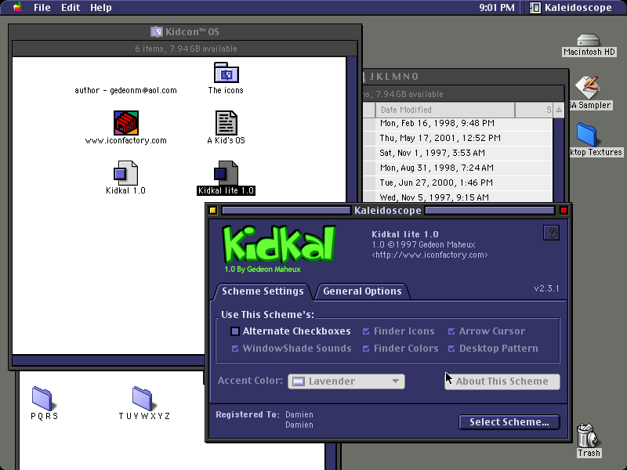Screen dimensions: 627x470
Task: Open the Edit menu
Action: [x=71, y=7]
